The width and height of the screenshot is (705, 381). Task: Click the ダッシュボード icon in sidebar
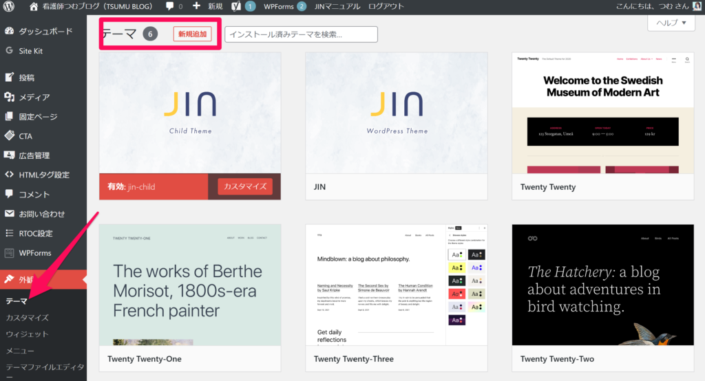coord(9,31)
